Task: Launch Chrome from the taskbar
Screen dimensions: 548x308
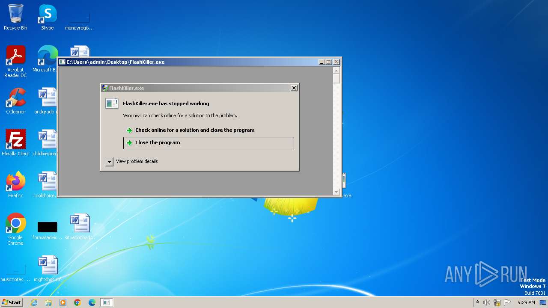Action: (x=77, y=302)
